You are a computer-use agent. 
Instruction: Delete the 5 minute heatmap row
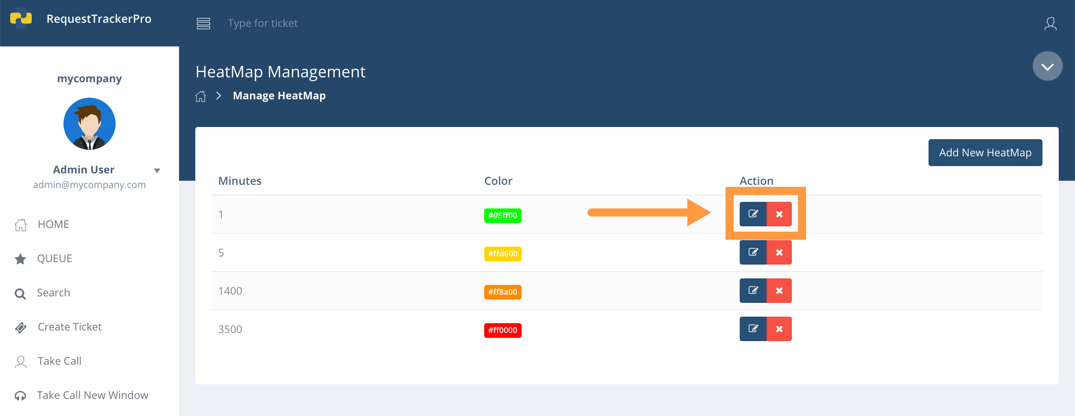[779, 252]
